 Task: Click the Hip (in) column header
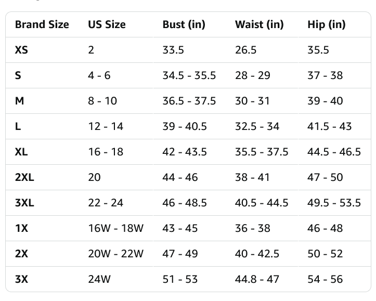[x=327, y=24]
